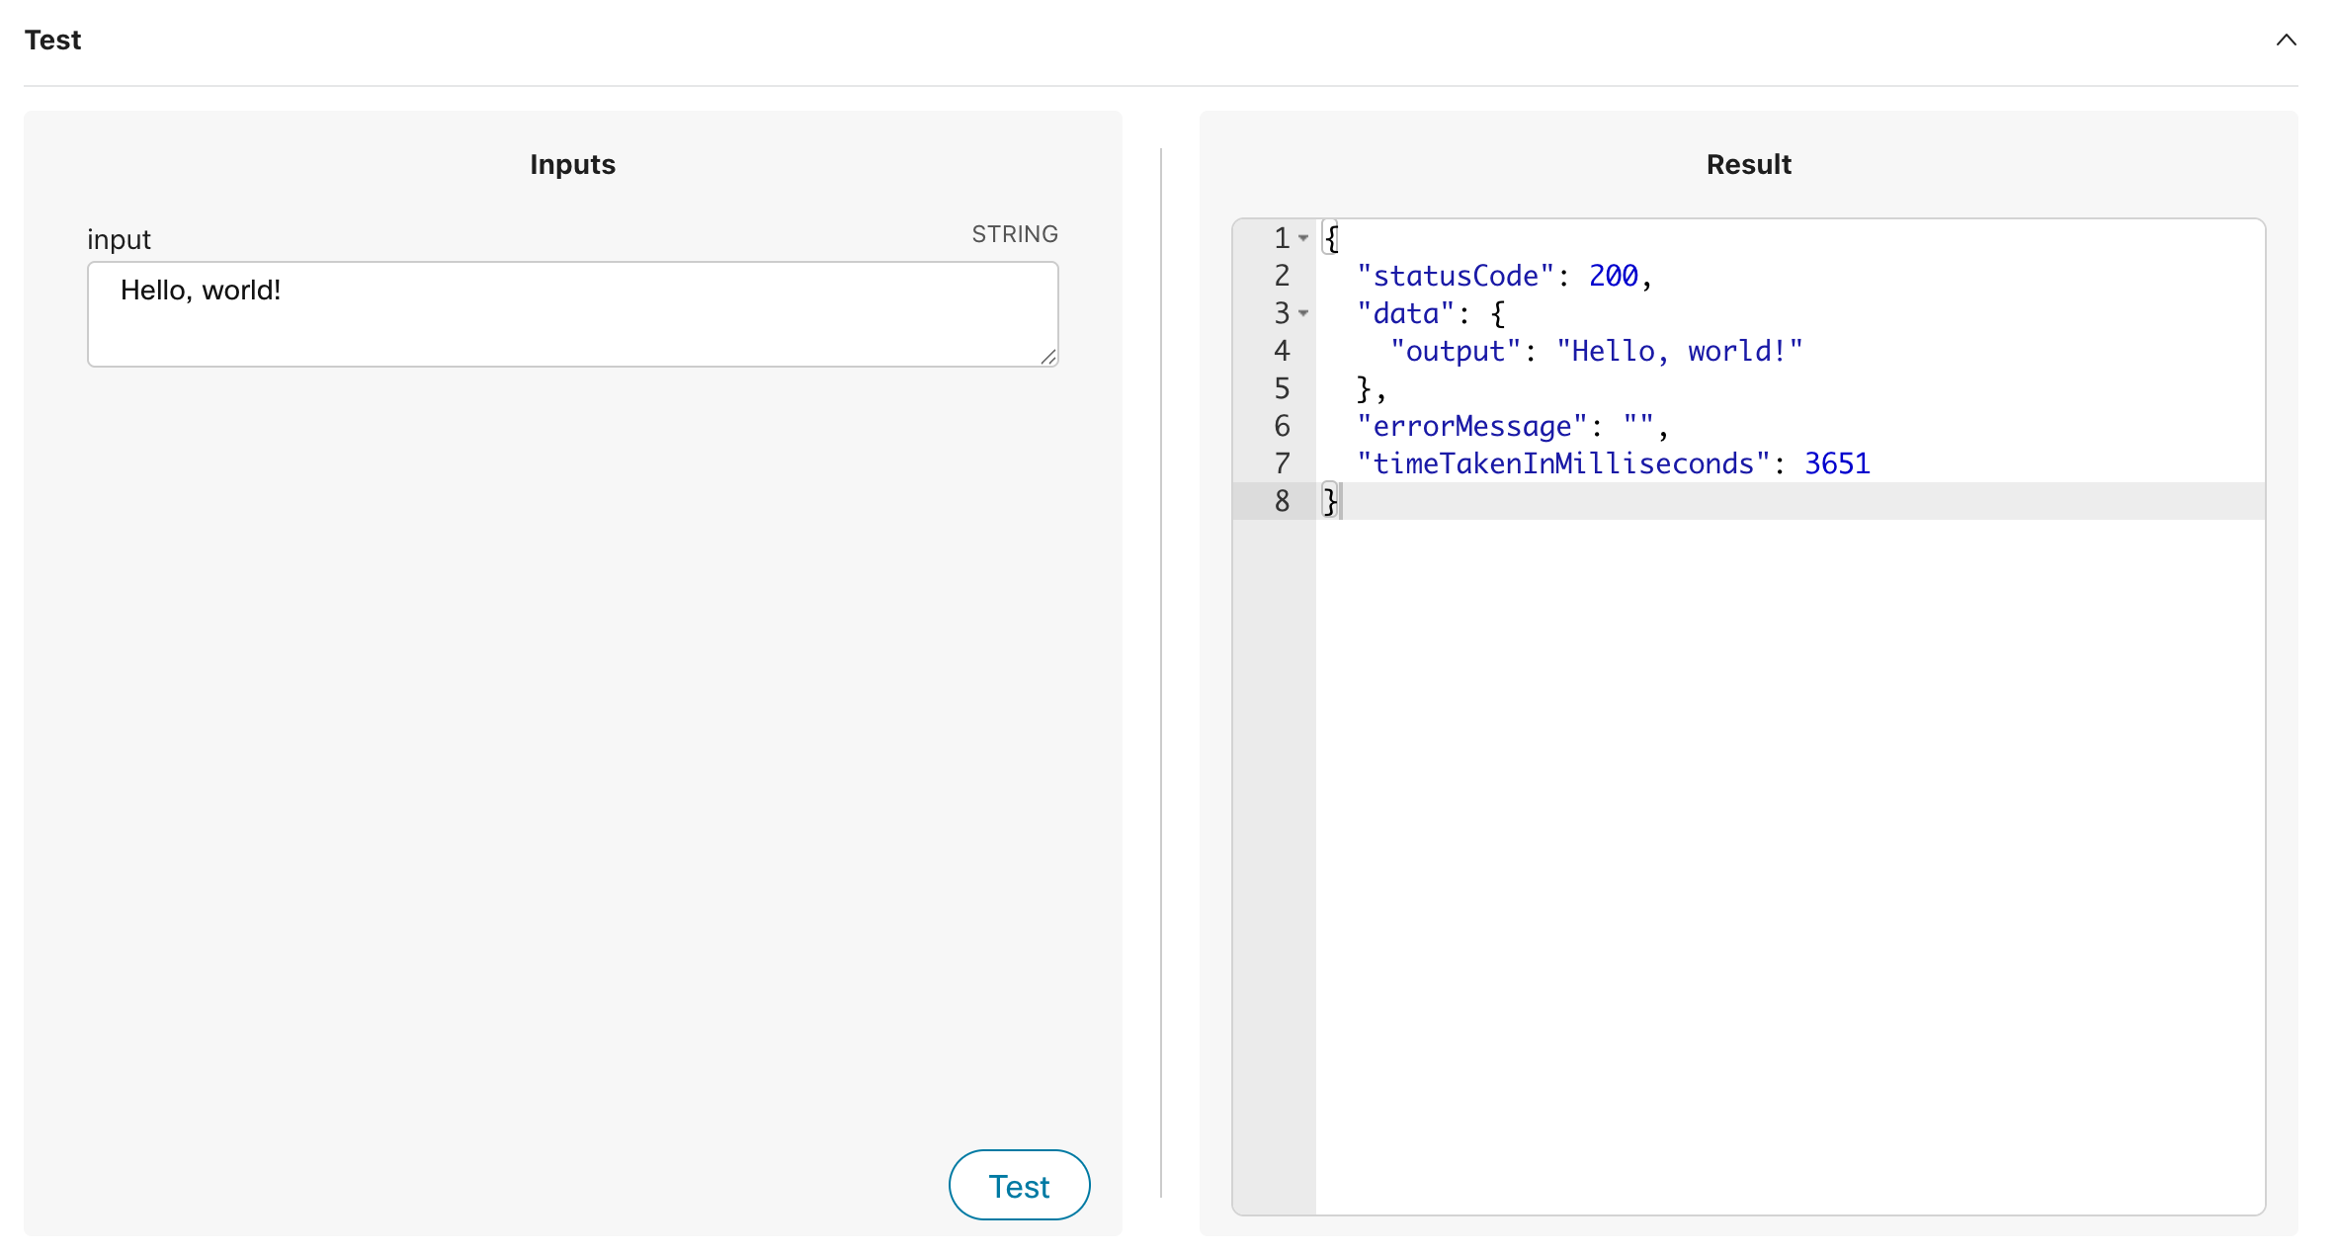Image resolution: width=2336 pixels, height=1255 pixels.
Task: Click the output value "Hello, world!"
Action: coord(1679,351)
